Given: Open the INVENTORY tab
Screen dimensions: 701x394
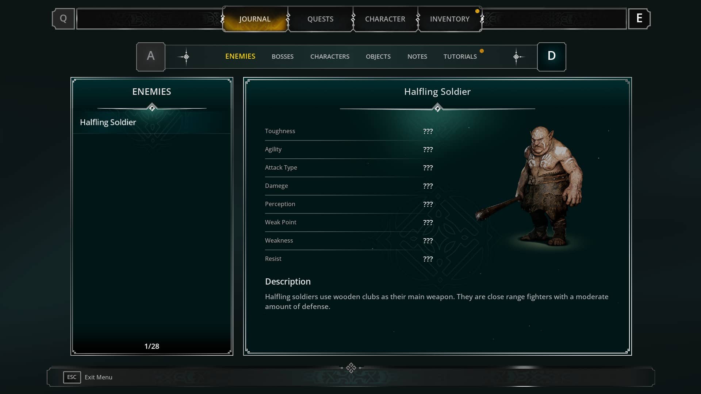Looking at the screenshot, I should point(450,19).
